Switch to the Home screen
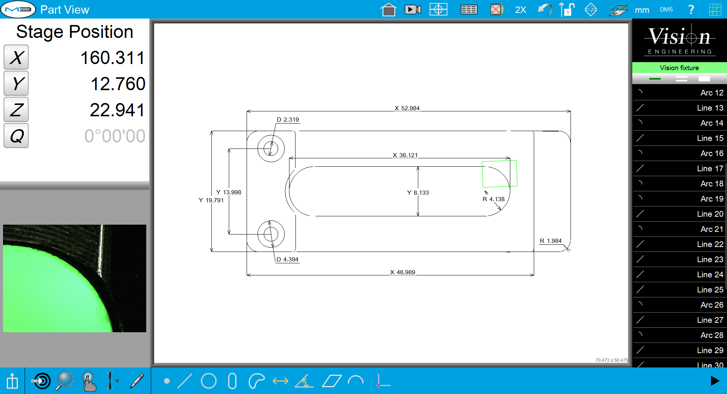 388,9
